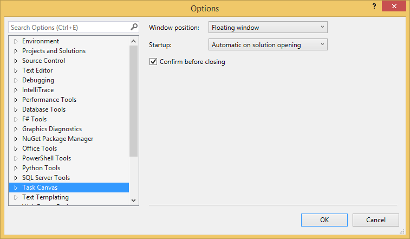The height and width of the screenshot is (239, 410).
Task: Select NuGet Package Manager category
Action: click(57, 139)
